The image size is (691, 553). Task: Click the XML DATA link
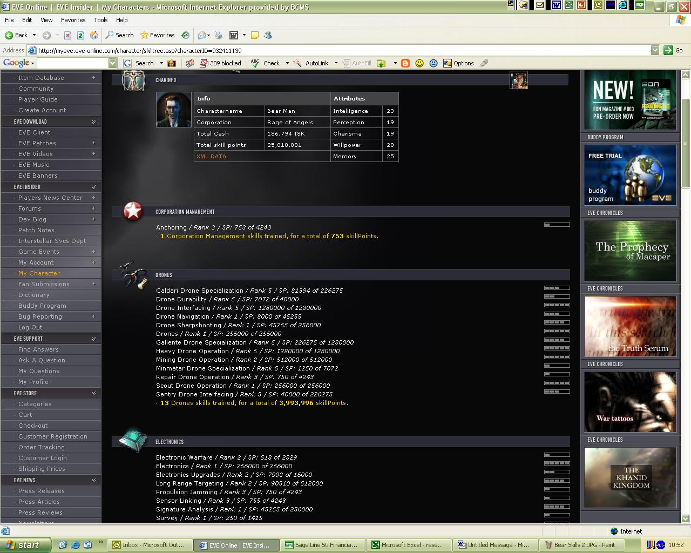click(211, 156)
